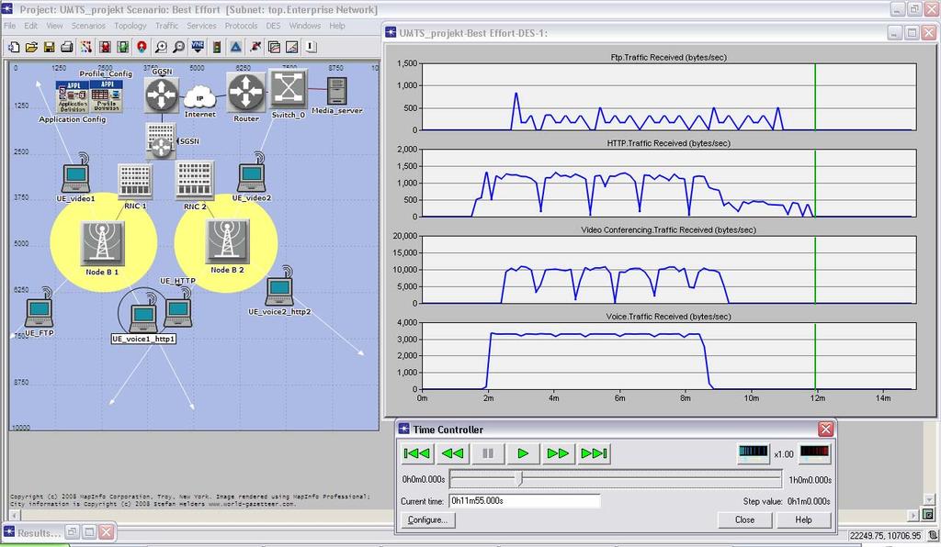Click the blue triangle toolbar icon

point(236,47)
